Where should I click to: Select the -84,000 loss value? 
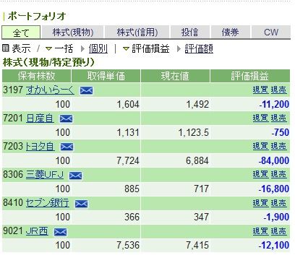(x=273, y=160)
